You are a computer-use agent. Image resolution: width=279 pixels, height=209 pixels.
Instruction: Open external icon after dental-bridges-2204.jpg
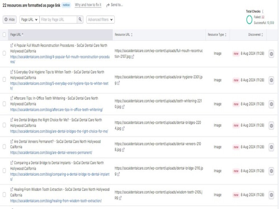[123, 128]
